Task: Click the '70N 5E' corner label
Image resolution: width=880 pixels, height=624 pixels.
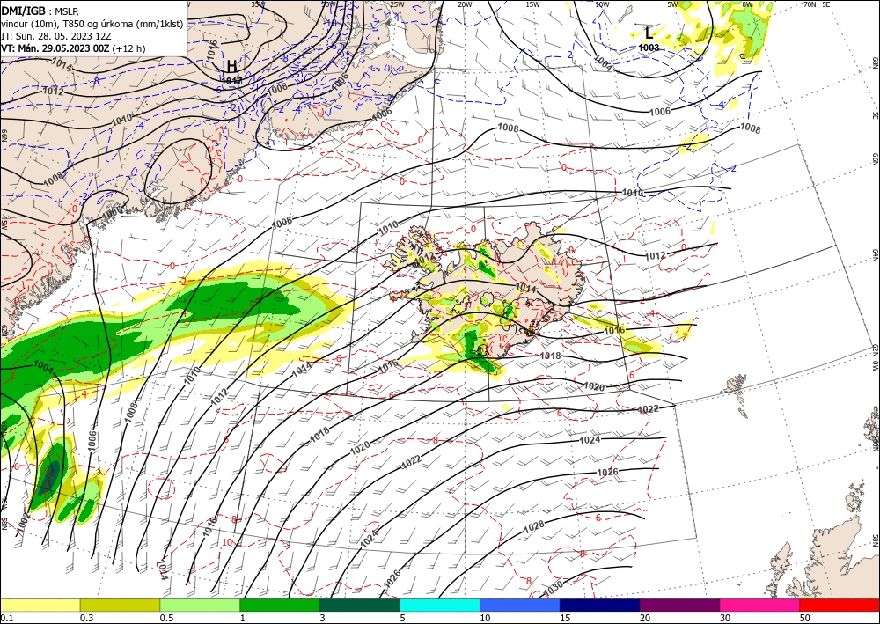Action: 817,4
